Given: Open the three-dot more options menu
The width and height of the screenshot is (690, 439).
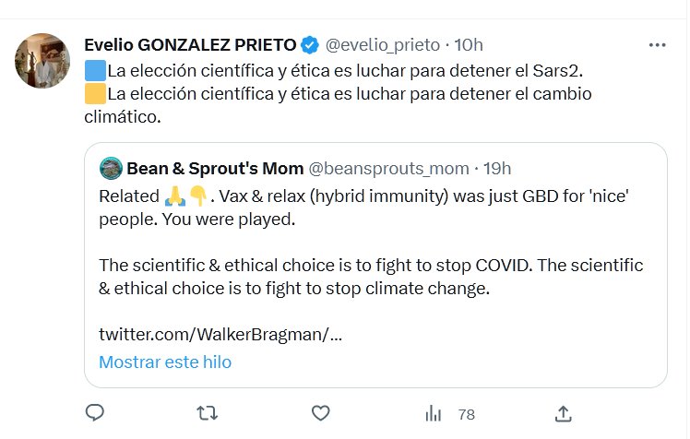Looking at the screenshot, I should [657, 44].
